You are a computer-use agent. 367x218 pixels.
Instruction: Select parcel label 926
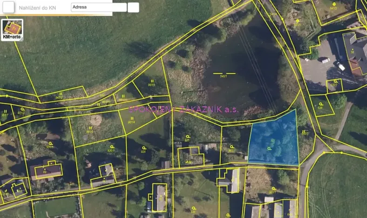[x=143, y=151]
